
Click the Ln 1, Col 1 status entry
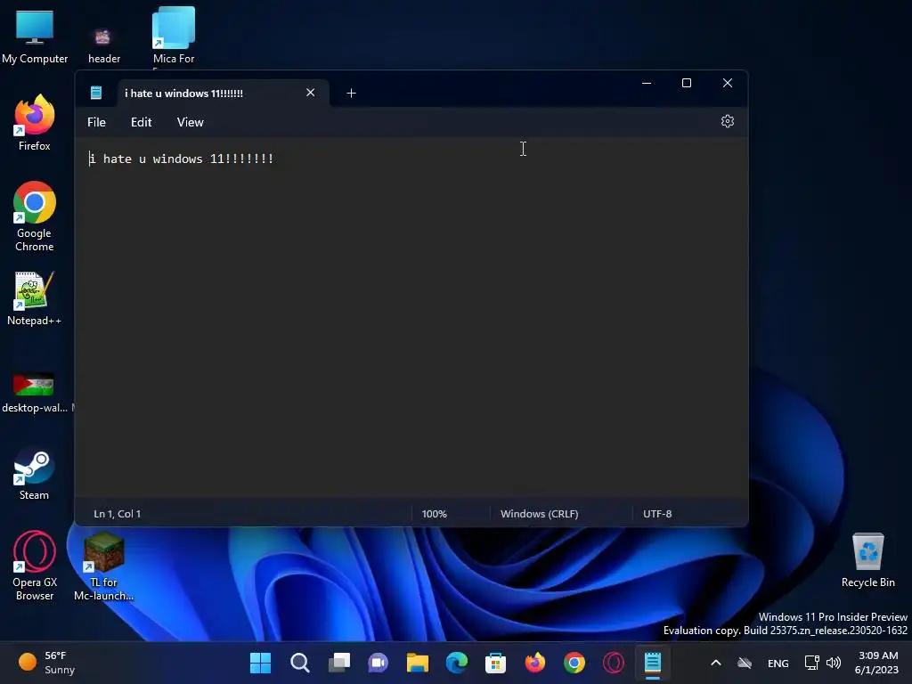pos(117,514)
